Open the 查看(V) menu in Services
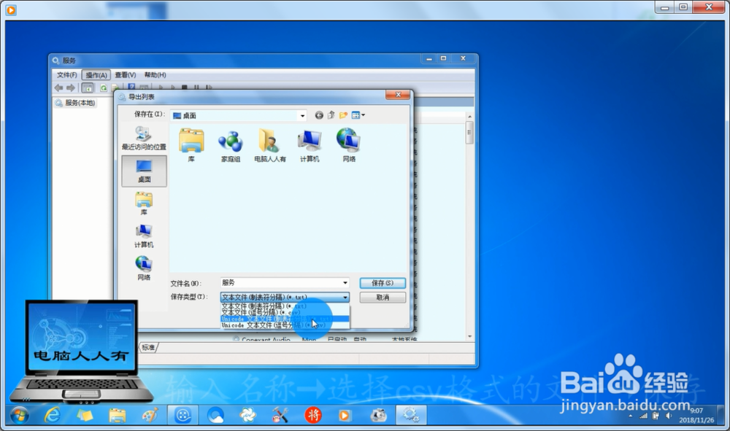Viewport: 730px width, 431px height. [126, 75]
